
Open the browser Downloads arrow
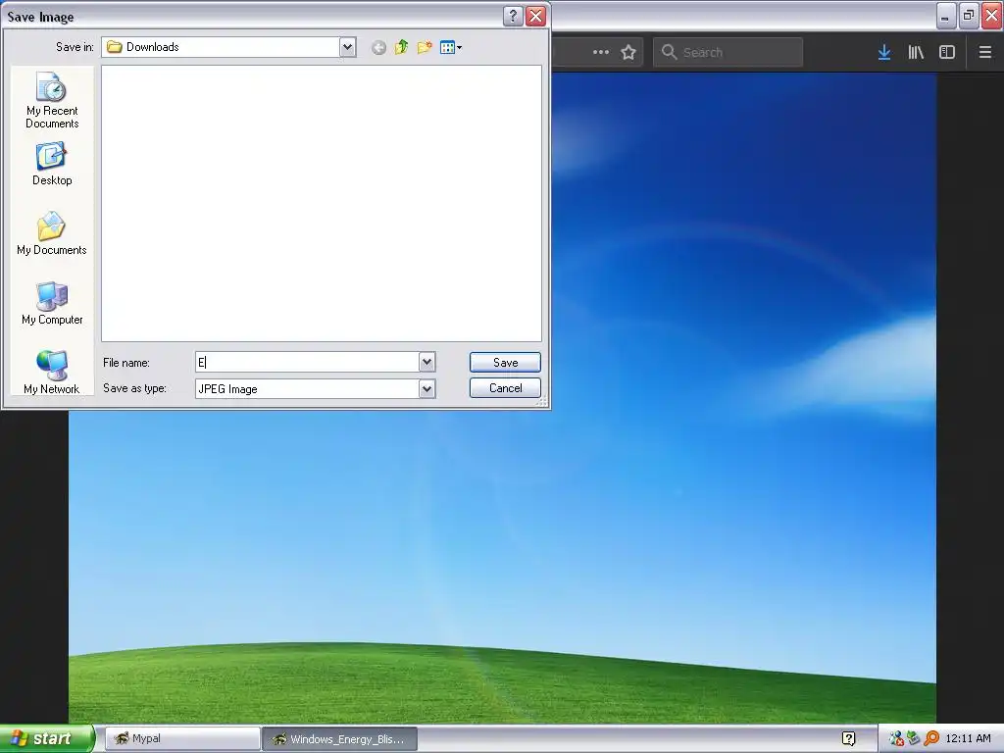point(884,53)
